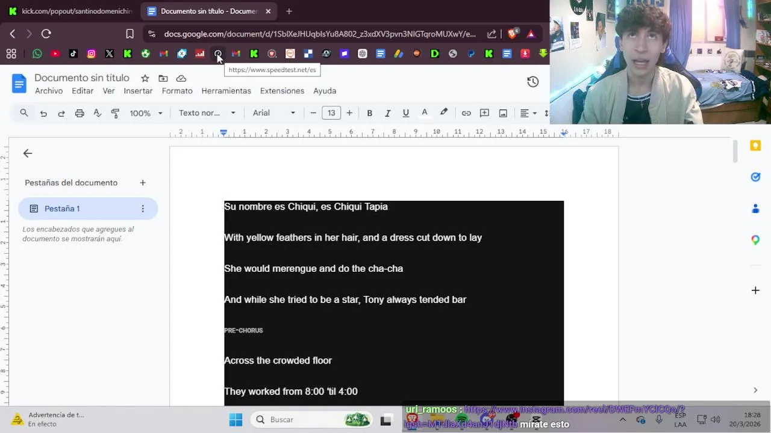The height and width of the screenshot is (433, 771).
Task: Run spelling and grammar check
Action: [98, 113]
